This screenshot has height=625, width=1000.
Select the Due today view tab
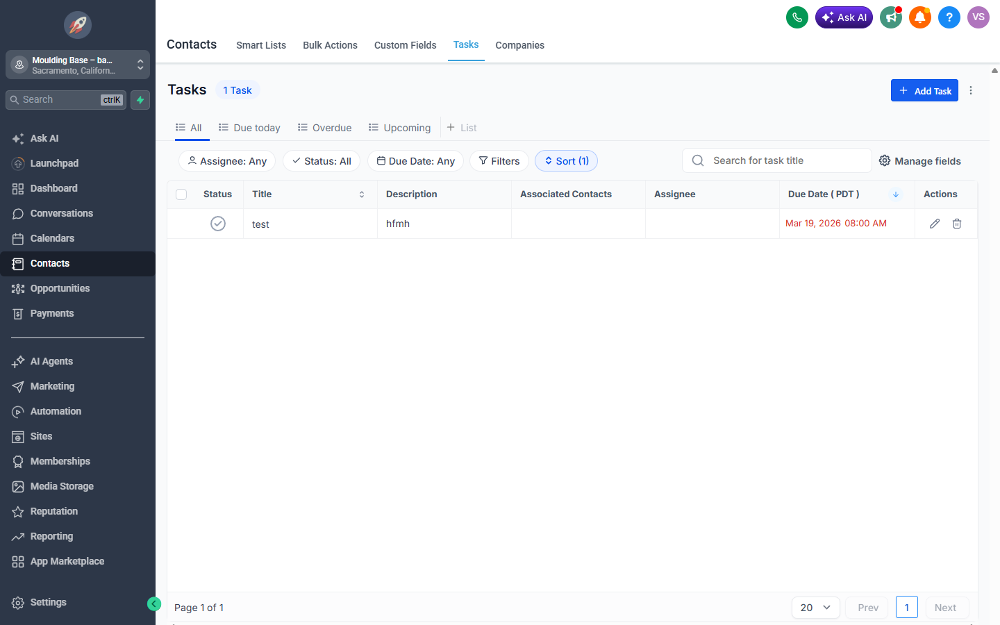click(249, 128)
